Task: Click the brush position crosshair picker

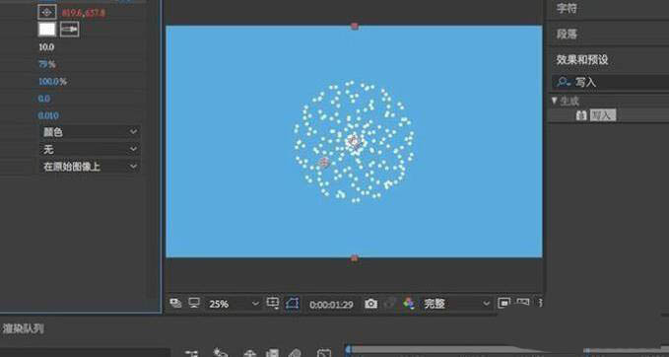Action: click(x=46, y=13)
